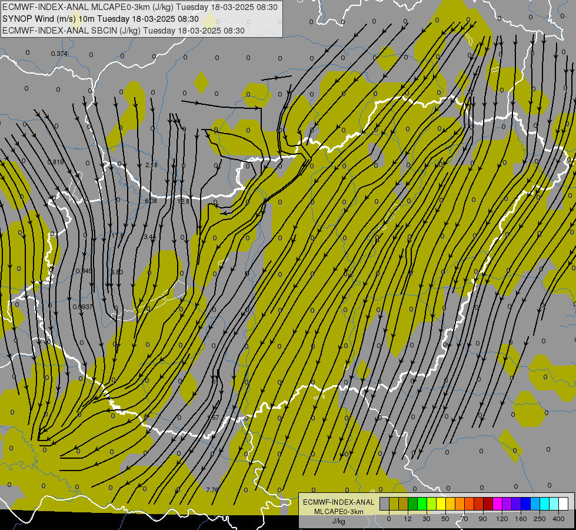Click the J/kg unit label in legend
576x530 pixels.
[x=339, y=521]
